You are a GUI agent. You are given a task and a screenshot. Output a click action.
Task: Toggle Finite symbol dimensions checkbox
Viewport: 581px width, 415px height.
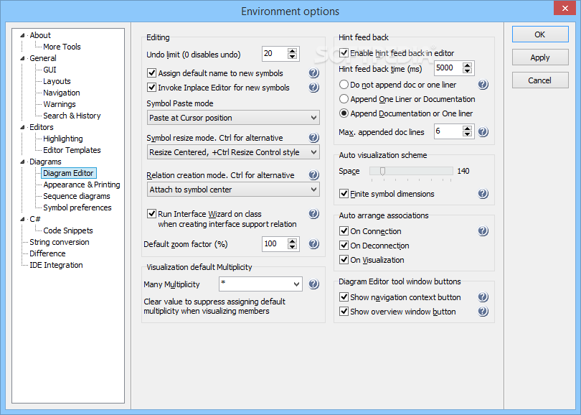344,194
